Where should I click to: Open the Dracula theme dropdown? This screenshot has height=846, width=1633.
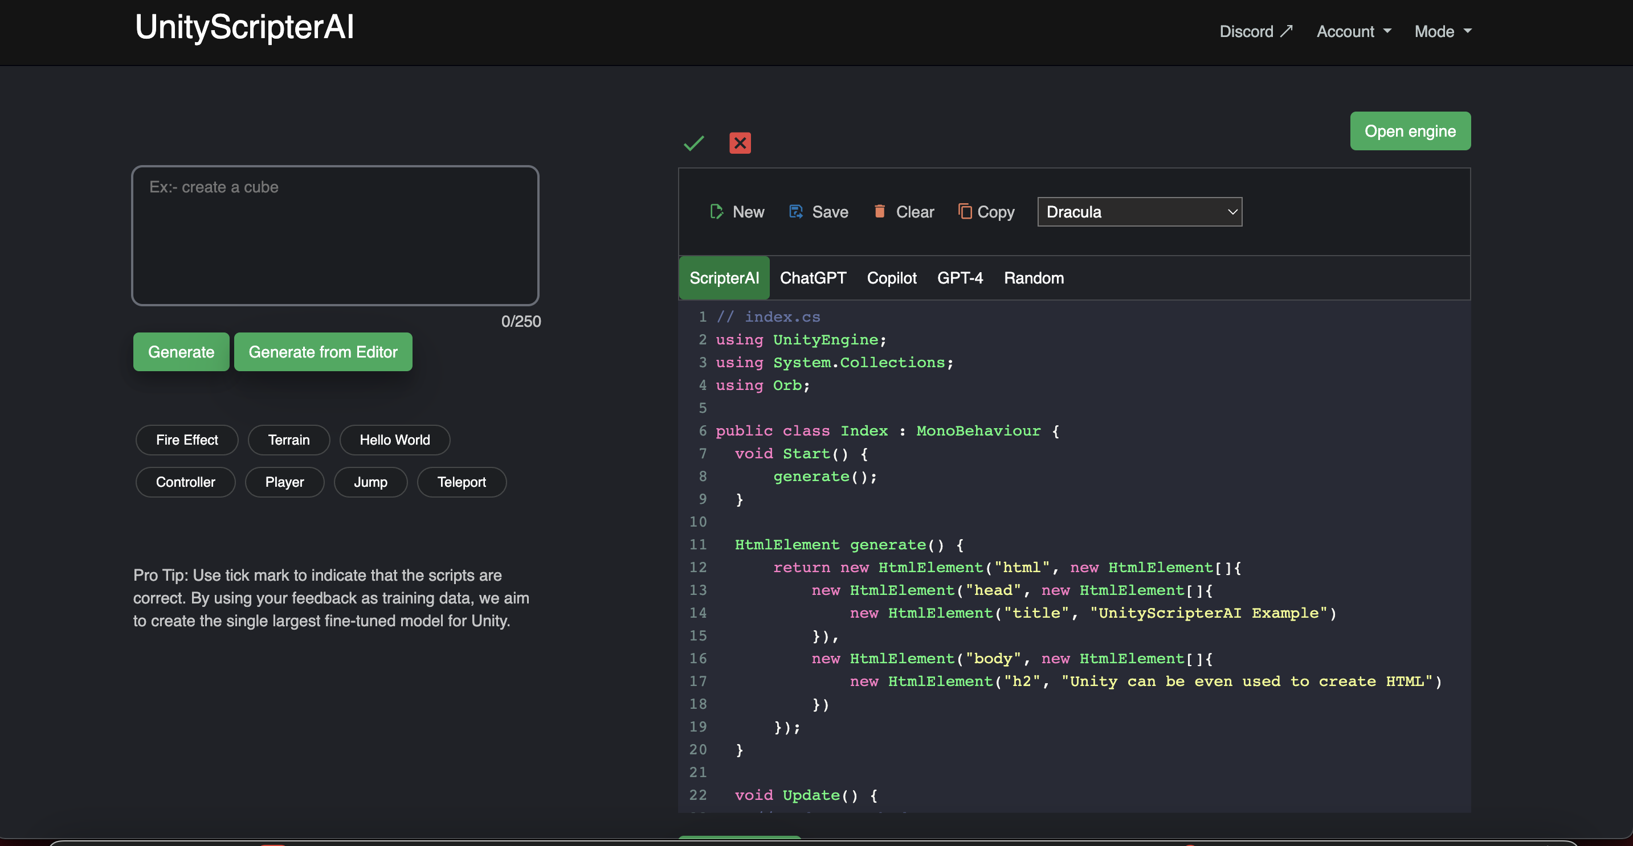tap(1139, 212)
